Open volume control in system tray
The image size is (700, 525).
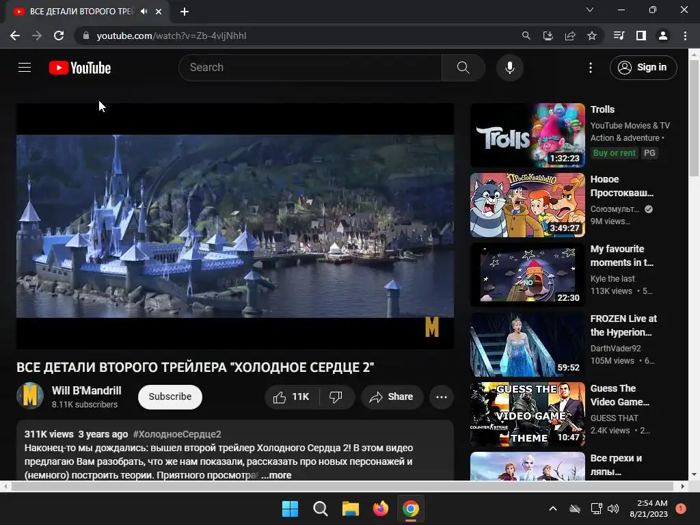click(x=613, y=509)
